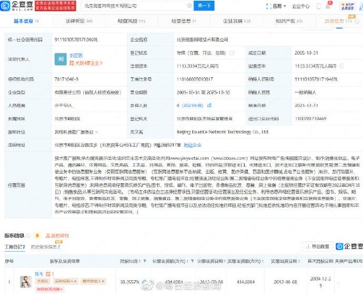Select the 大股东 tag

(42, 281)
